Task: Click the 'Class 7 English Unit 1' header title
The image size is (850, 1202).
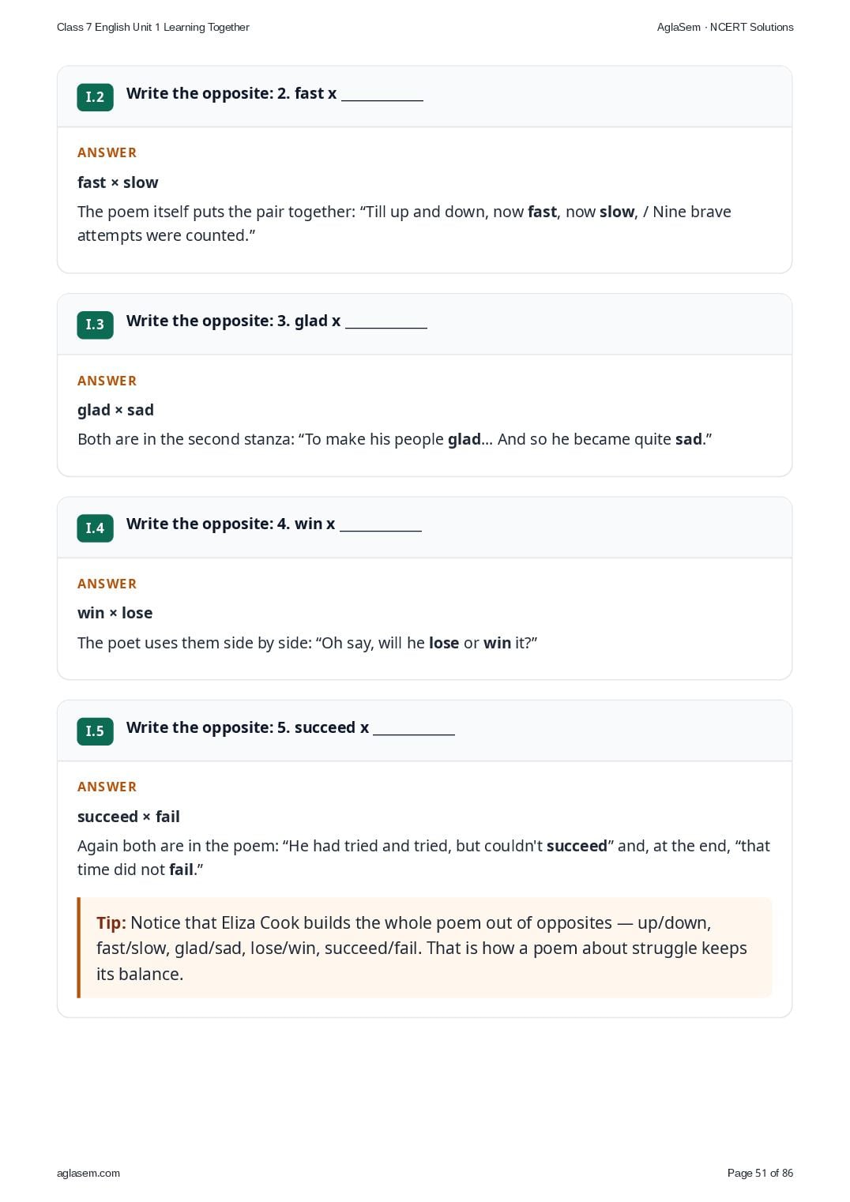Action: click(153, 27)
